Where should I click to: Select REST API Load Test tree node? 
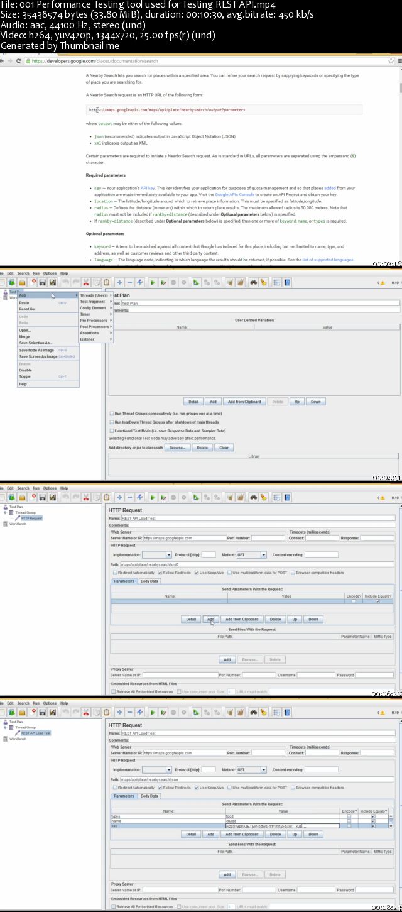tap(36, 733)
